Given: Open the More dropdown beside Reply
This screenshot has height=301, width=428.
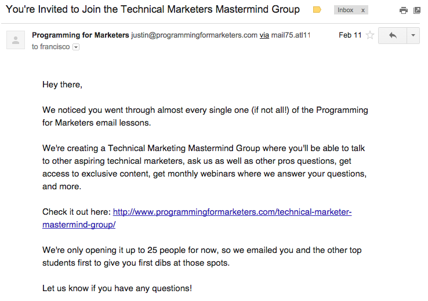Looking at the screenshot, I should [x=414, y=35].
